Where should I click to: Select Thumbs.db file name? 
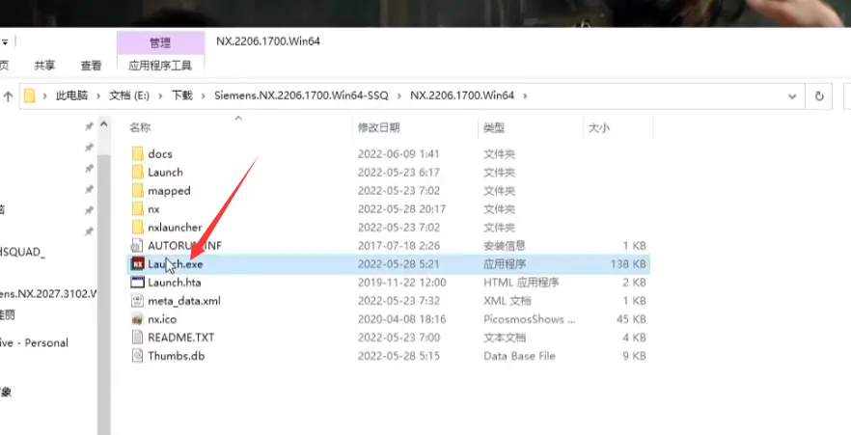[x=177, y=356]
